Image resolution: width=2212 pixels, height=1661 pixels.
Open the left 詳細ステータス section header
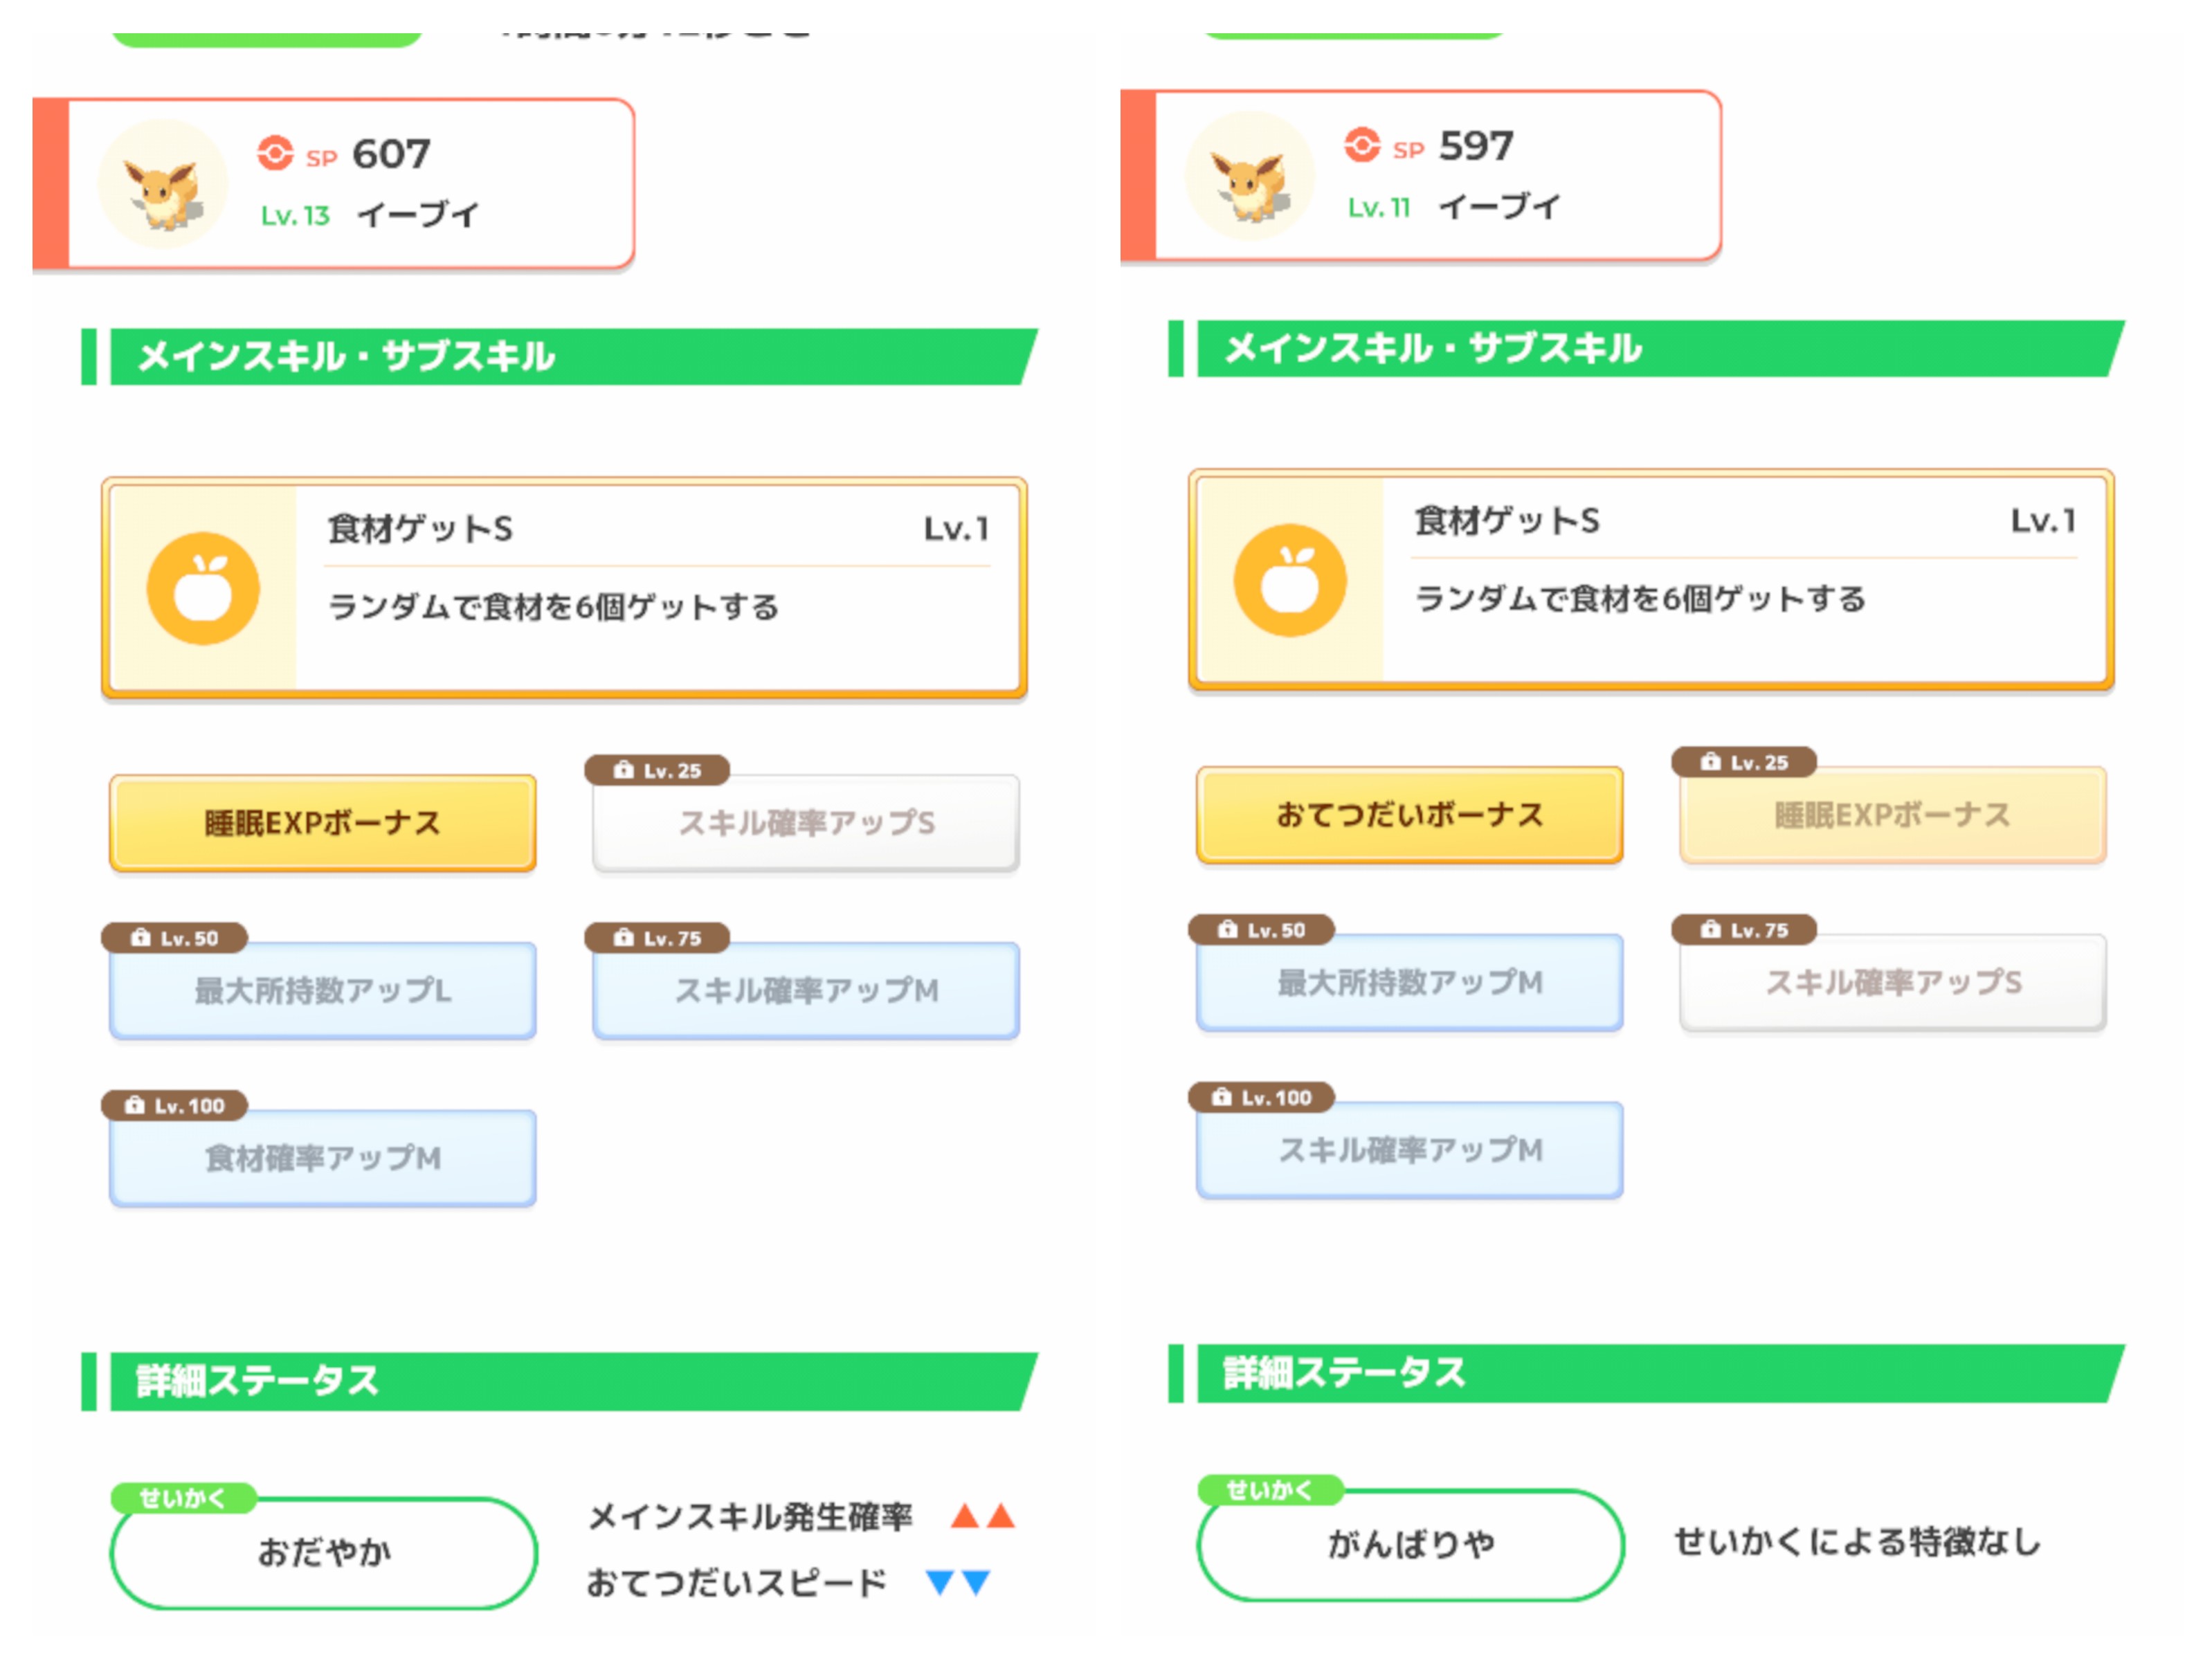click(x=560, y=1381)
